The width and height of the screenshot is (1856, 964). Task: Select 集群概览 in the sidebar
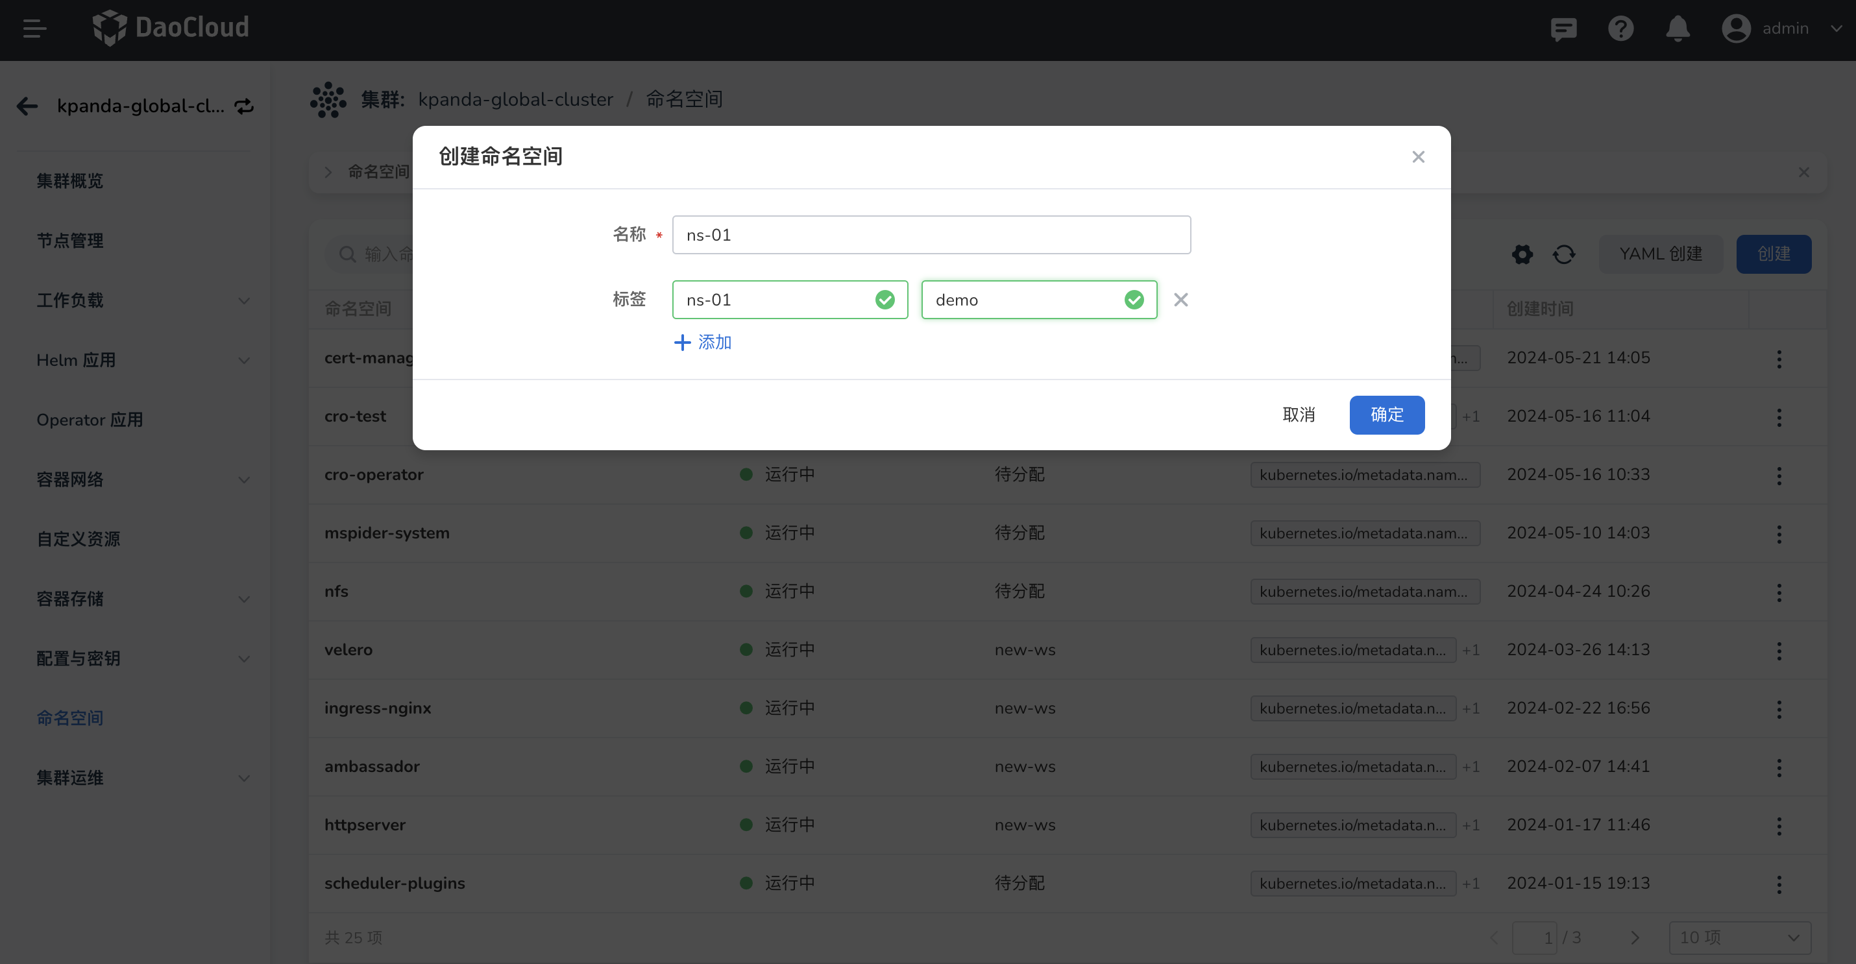70,181
